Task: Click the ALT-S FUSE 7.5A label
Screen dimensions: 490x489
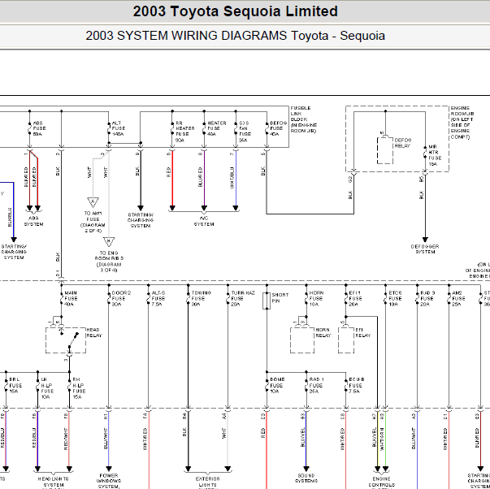Action: [158, 298]
